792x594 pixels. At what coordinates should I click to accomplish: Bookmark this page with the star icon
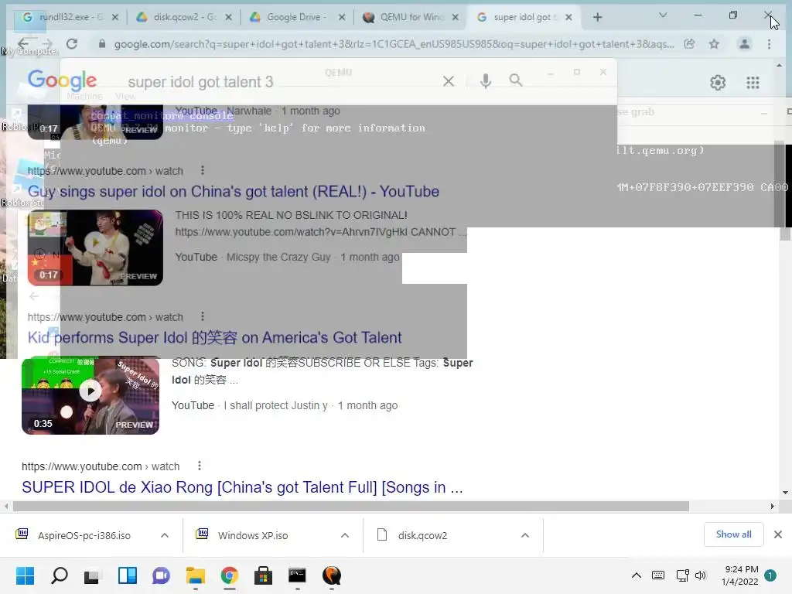[x=714, y=44]
